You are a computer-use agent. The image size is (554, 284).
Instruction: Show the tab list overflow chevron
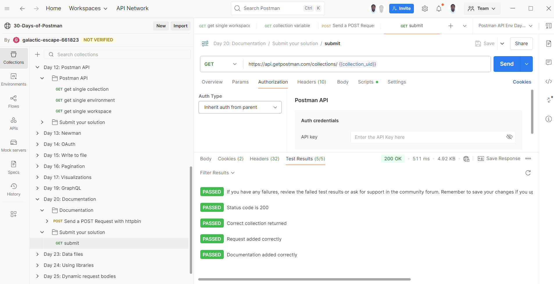464,26
